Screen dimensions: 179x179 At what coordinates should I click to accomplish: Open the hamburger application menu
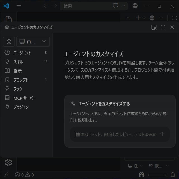click(19, 6)
